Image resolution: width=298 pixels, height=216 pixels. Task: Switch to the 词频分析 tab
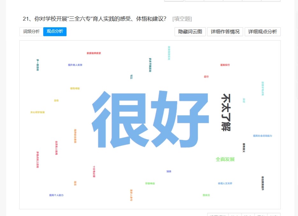click(x=31, y=31)
